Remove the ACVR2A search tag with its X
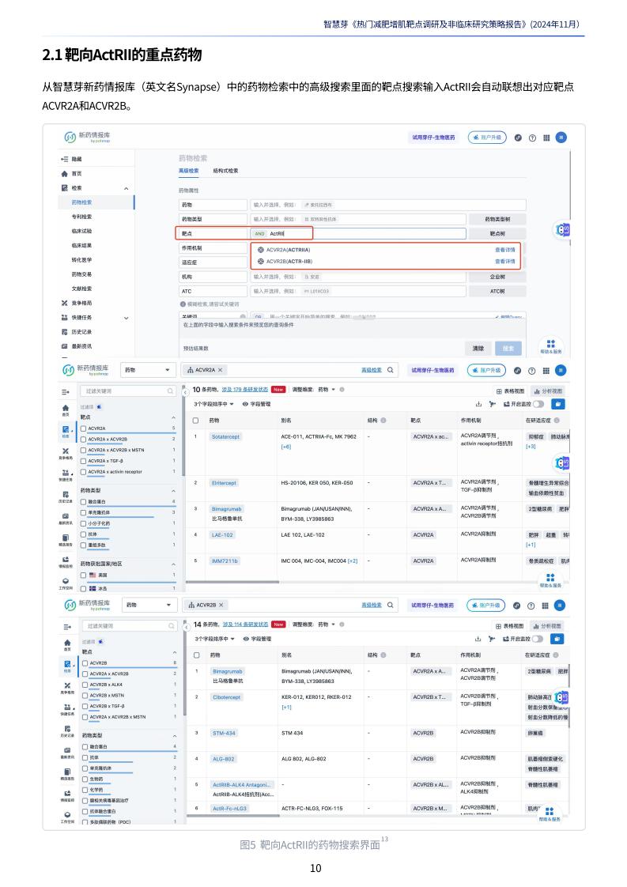This screenshot has width=627, height=887. [x=220, y=370]
